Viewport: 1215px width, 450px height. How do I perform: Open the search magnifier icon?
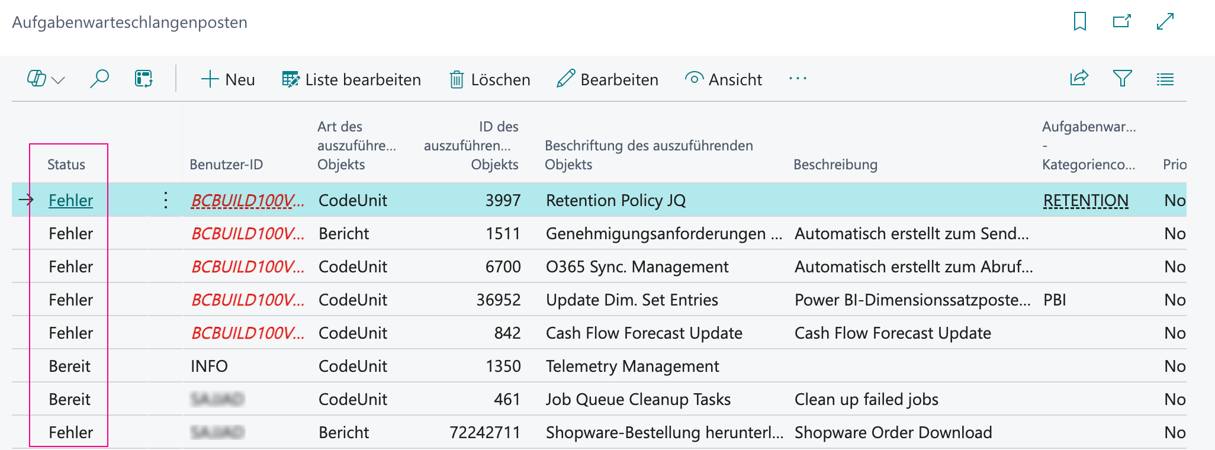coord(99,79)
